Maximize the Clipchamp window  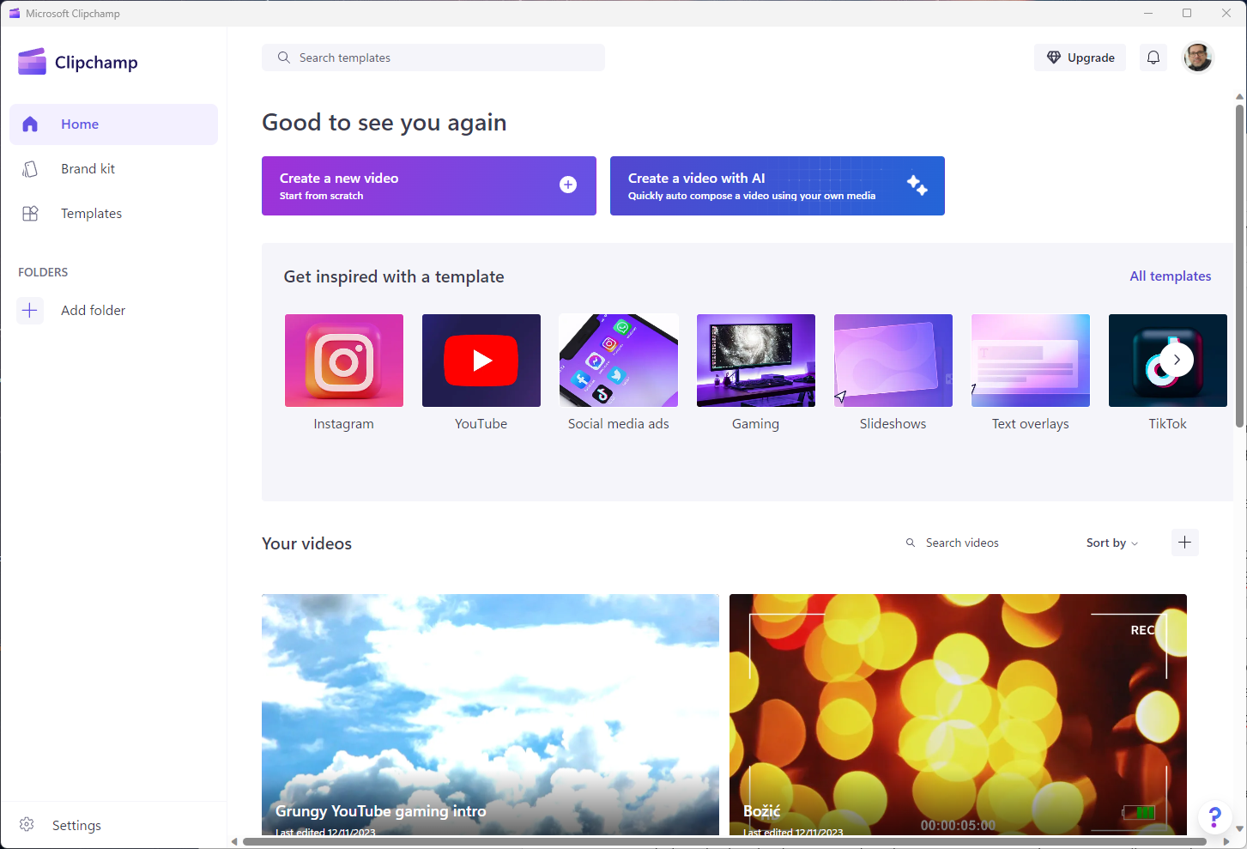tap(1187, 13)
